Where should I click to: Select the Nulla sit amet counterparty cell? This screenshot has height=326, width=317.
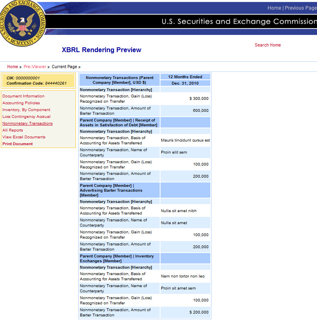185,223
